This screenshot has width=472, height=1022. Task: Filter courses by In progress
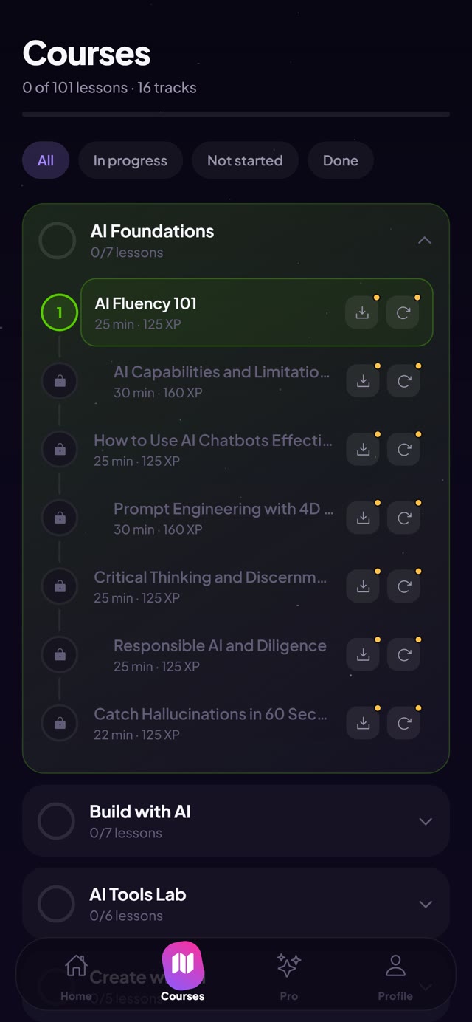pyautogui.click(x=131, y=160)
